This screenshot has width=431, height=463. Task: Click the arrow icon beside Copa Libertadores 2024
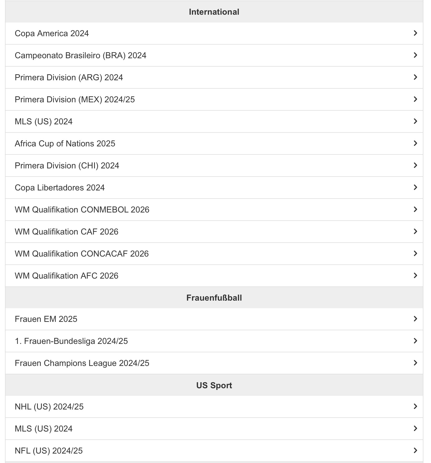415,188
